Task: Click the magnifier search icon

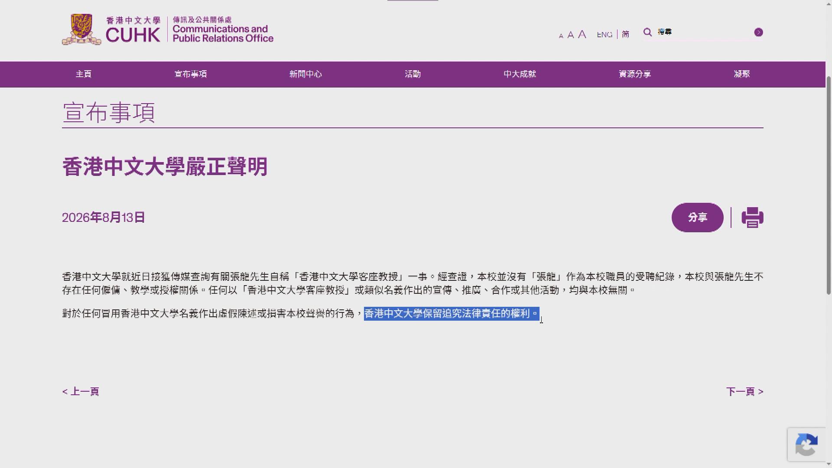Action: pyautogui.click(x=647, y=32)
